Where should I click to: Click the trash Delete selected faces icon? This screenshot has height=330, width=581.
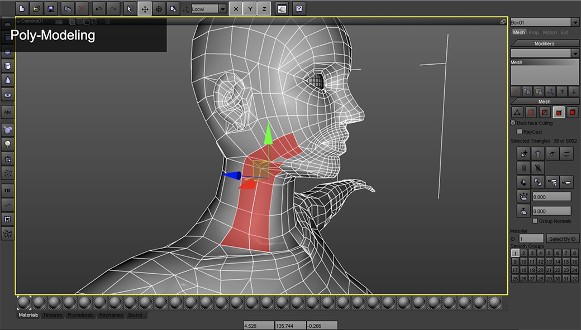click(537, 153)
